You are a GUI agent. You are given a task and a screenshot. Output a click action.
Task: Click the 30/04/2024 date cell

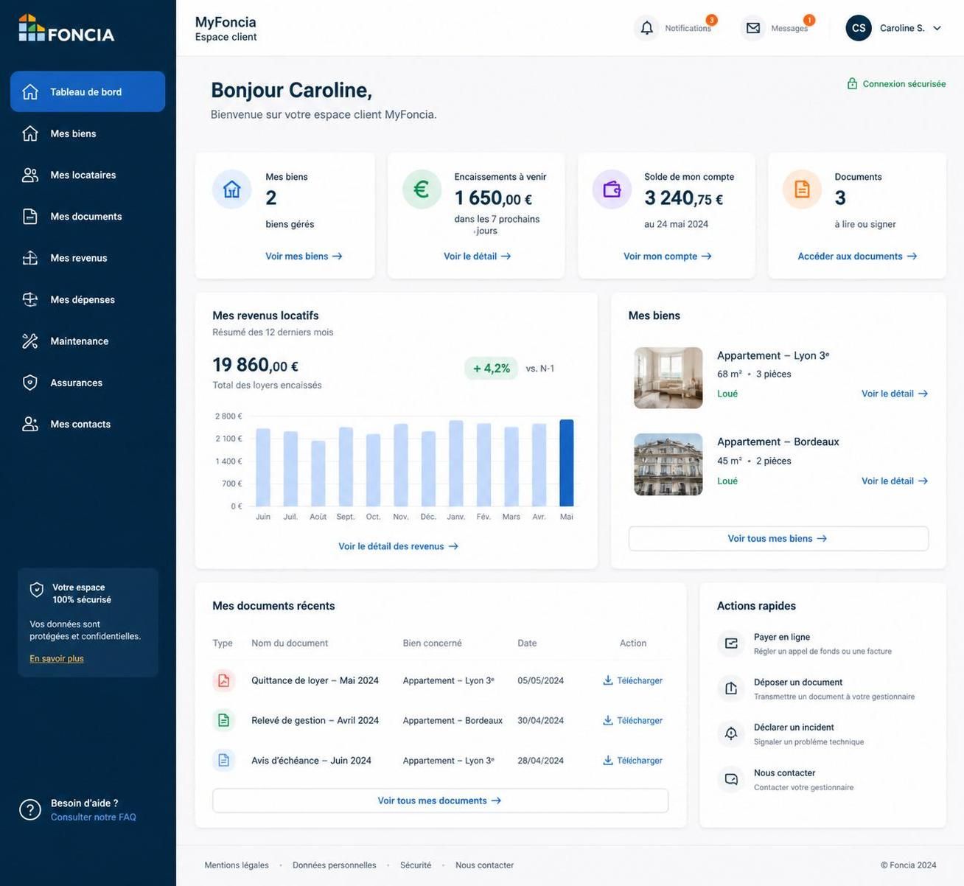pos(541,720)
